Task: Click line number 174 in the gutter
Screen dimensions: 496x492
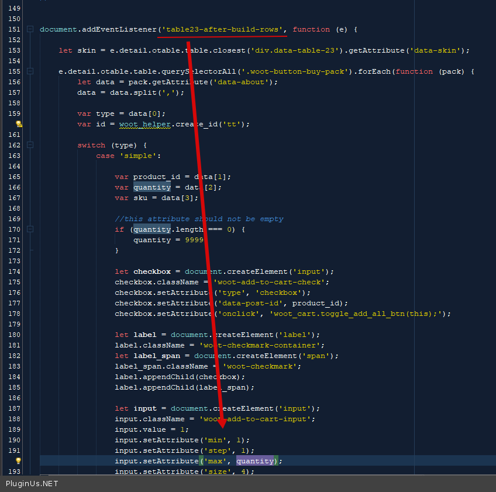Action: pyautogui.click(x=13, y=271)
